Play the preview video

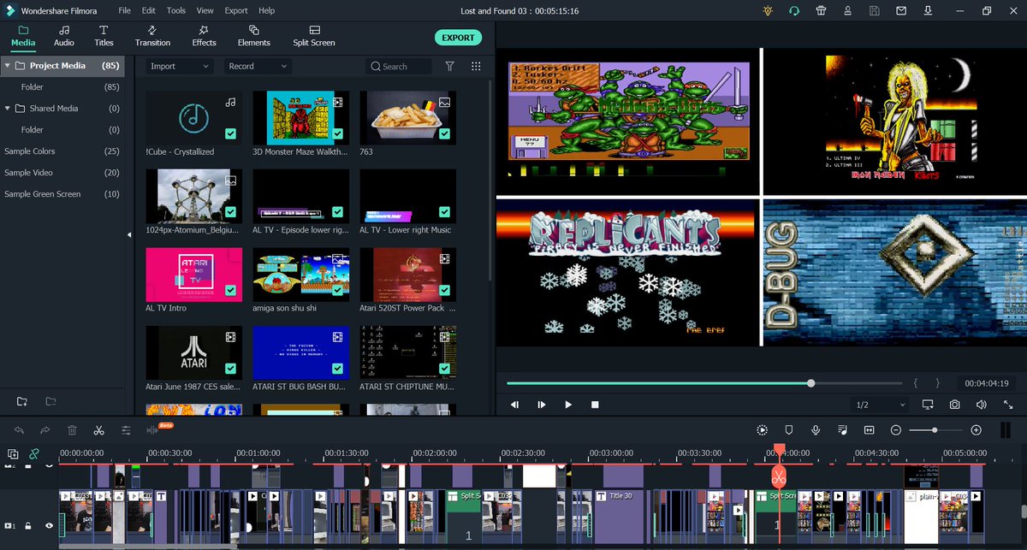click(x=568, y=405)
